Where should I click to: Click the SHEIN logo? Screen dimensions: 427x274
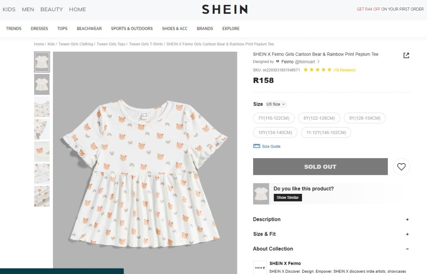(225, 9)
